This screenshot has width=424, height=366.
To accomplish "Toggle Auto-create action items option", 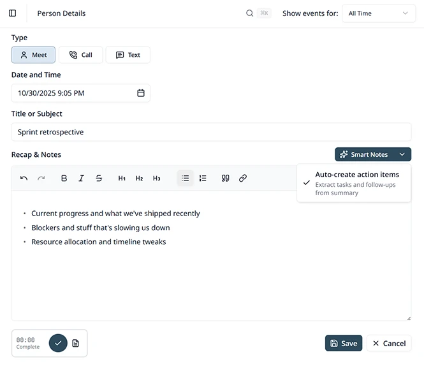I will click(354, 183).
